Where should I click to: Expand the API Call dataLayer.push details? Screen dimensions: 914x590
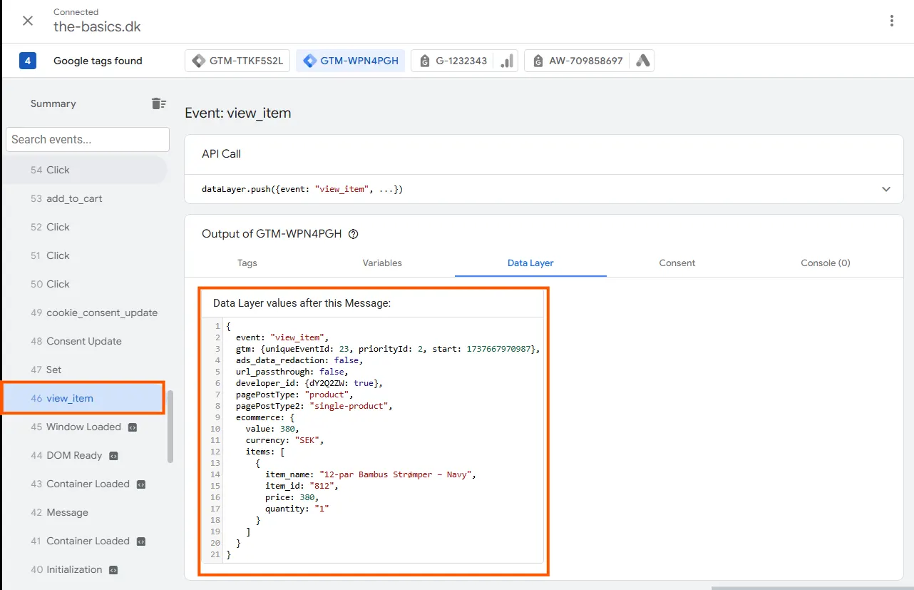click(x=886, y=189)
